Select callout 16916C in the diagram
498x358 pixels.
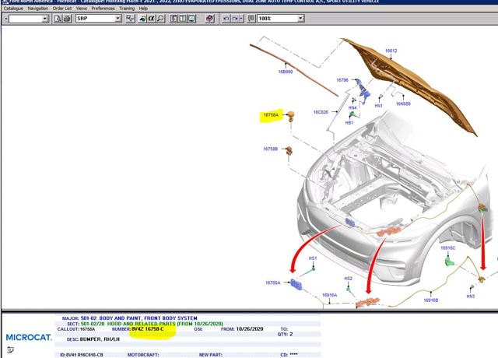(448, 248)
